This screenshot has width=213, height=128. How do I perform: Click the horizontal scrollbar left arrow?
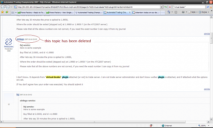click(2, 122)
